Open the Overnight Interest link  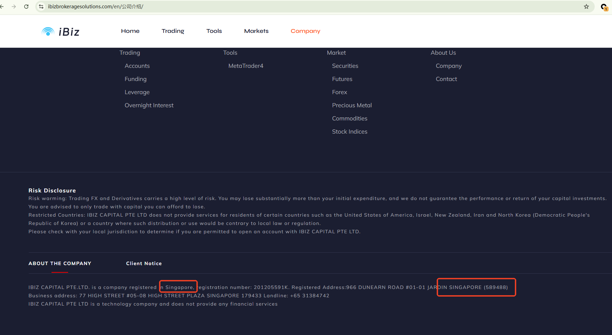click(149, 106)
